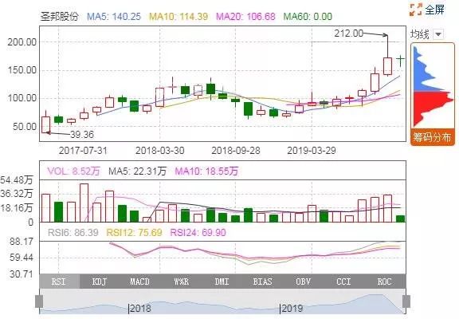This screenshot has height=319, width=459.
Task: Click the 全屏 fullscreen label
Action: [435, 10]
